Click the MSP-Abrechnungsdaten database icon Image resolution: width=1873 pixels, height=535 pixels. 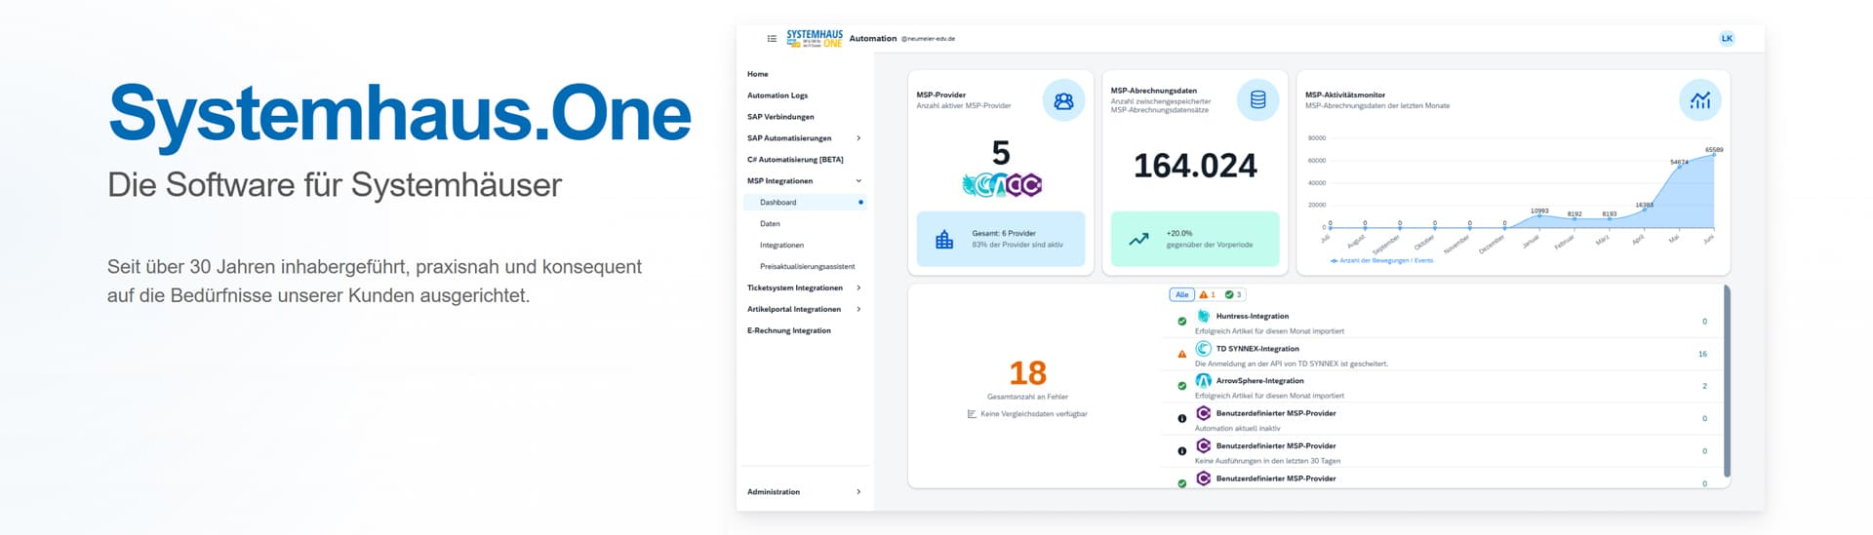[1257, 100]
